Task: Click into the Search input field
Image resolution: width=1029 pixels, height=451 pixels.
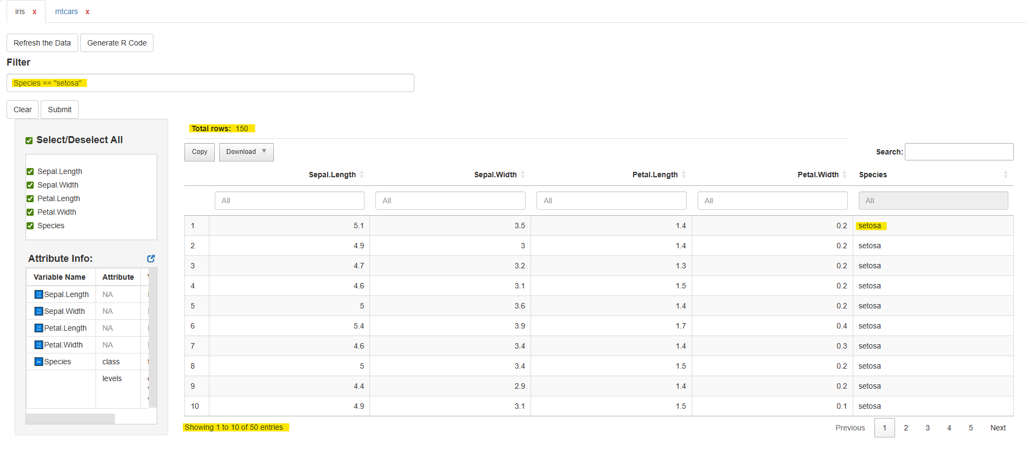Action: pos(958,152)
